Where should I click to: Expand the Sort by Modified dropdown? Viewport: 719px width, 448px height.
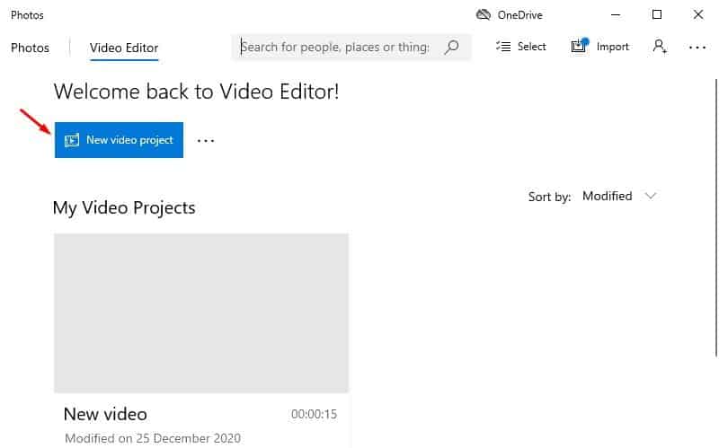pyautogui.click(x=619, y=196)
